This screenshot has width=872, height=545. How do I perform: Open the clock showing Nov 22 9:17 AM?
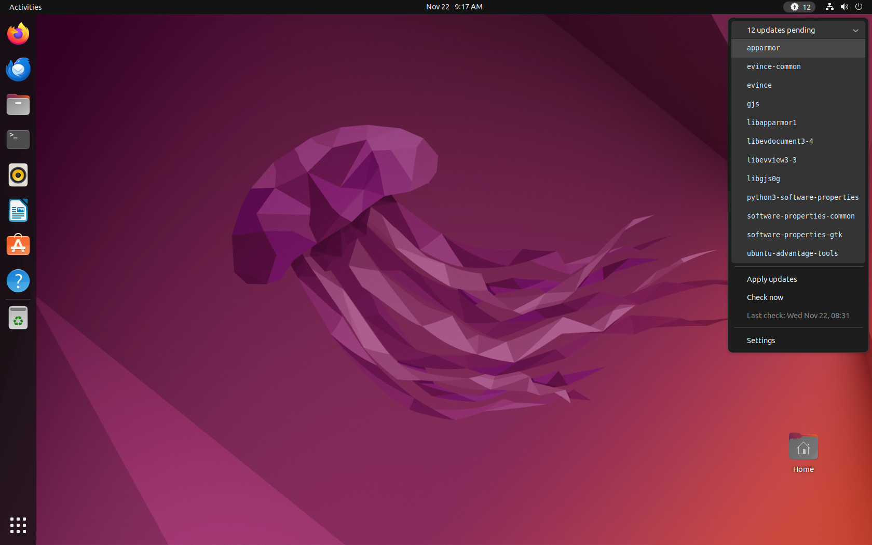tap(454, 7)
